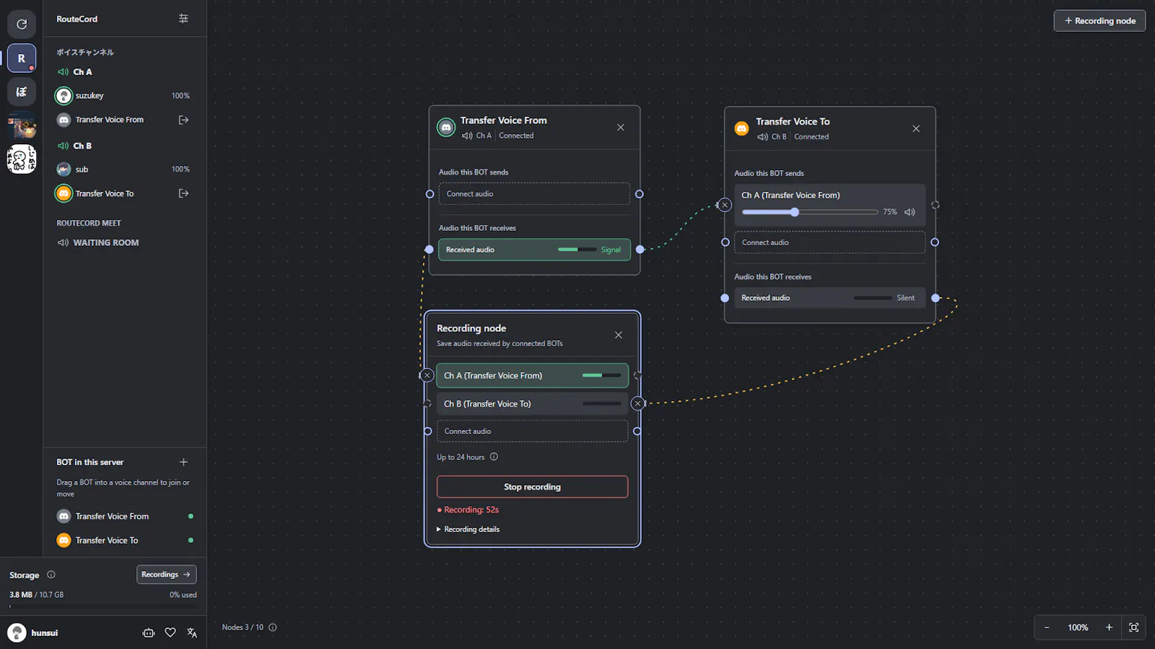Add a Recording node
Image resolution: width=1155 pixels, height=649 pixels.
tap(1099, 21)
